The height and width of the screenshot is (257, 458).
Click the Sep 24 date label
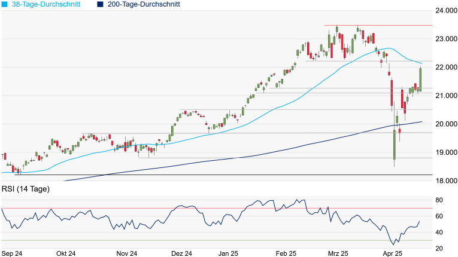tap(13, 253)
